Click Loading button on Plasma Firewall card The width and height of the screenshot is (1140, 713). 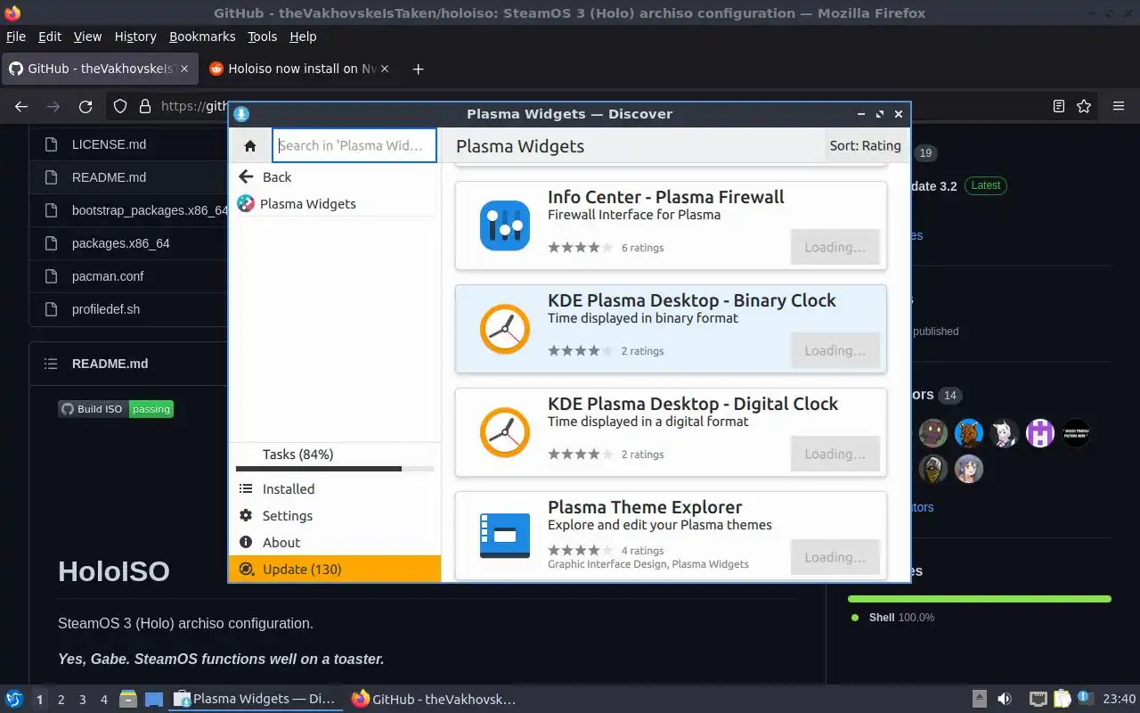pyautogui.click(x=835, y=248)
